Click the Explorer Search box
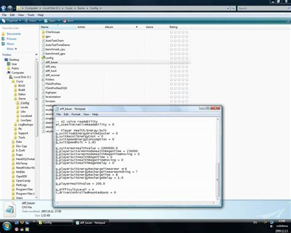 coord(264,8)
